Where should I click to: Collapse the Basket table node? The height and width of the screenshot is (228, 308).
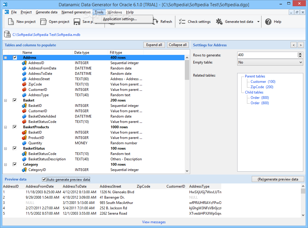(6, 100)
